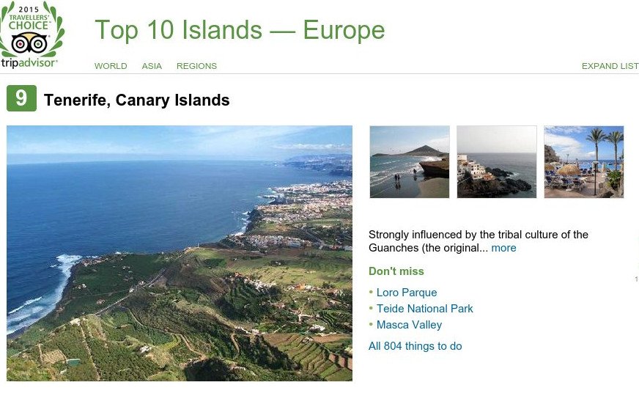Click the EXPAND LIST link
639x396 pixels.
click(x=610, y=66)
